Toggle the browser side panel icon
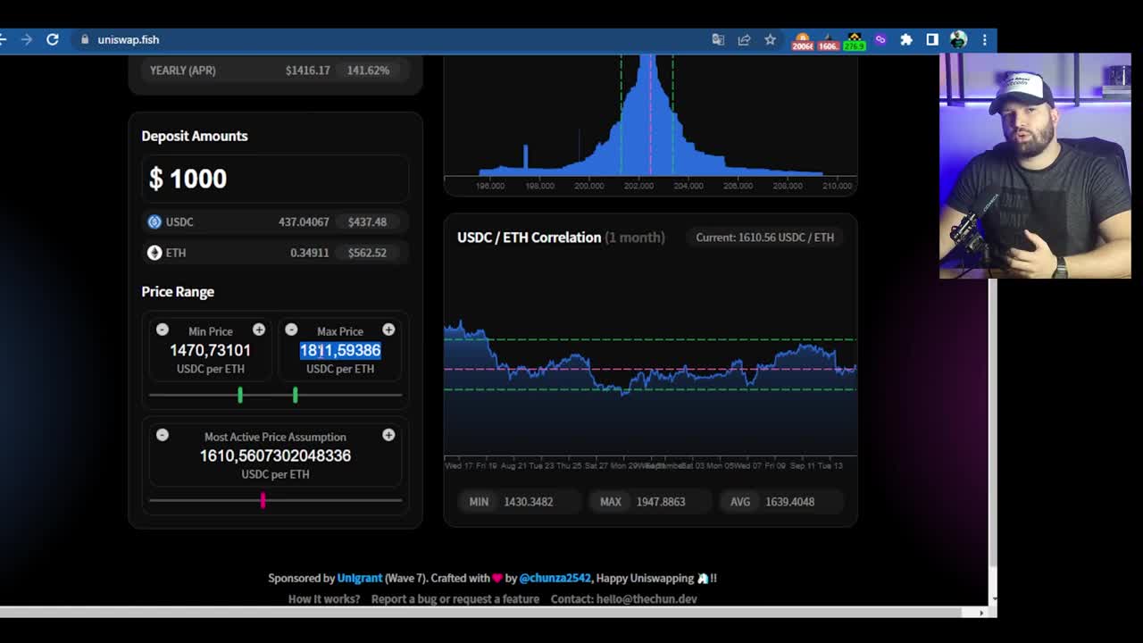 pyautogui.click(x=932, y=39)
